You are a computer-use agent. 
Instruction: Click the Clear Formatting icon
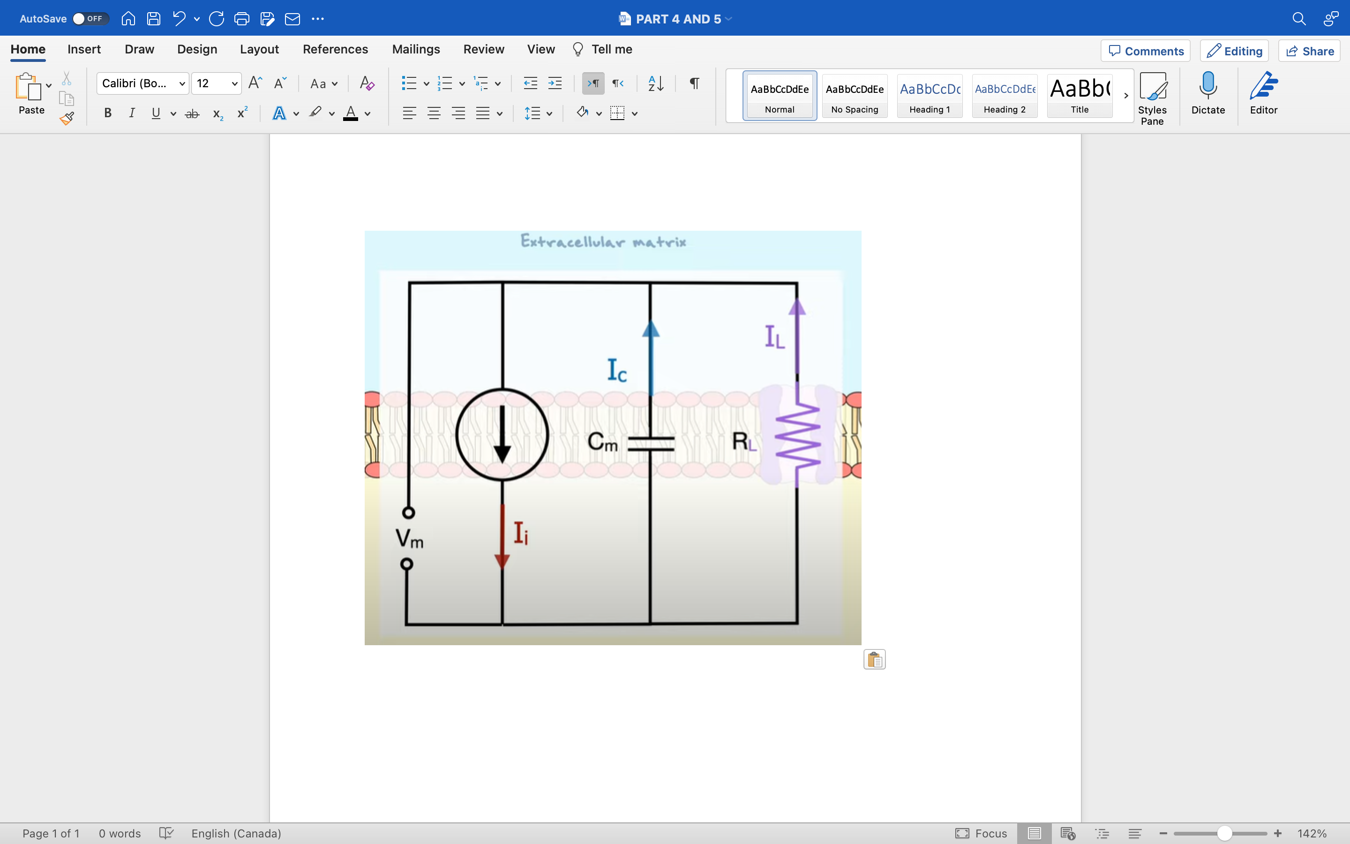point(367,84)
